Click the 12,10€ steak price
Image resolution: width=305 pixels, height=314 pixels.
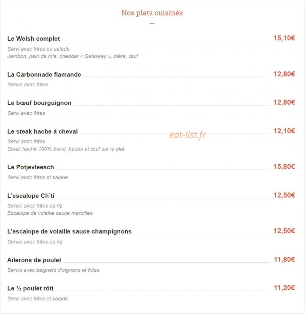coord(284,131)
